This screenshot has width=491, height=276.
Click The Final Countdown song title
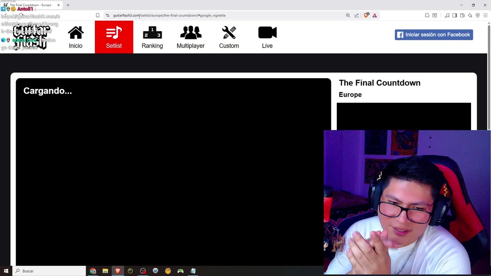point(379,83)
